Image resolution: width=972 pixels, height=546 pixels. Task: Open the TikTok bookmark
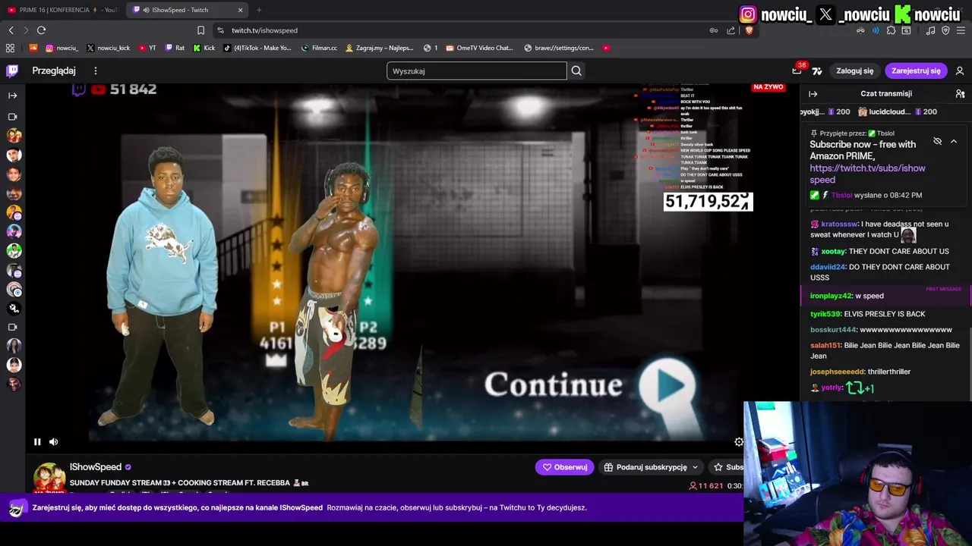(257, 48)
